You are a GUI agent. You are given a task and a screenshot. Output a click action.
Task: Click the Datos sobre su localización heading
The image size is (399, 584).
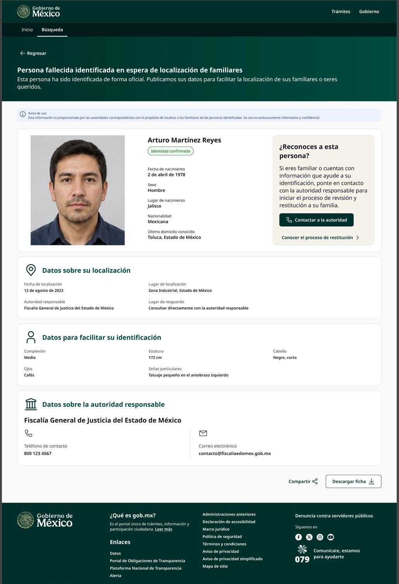click(x=86, y=270)
